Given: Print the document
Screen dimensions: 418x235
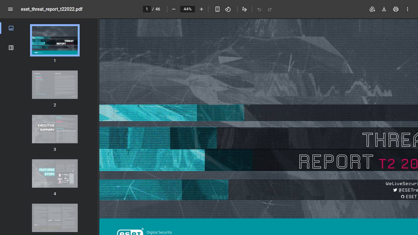Looking at the screenshot, I should pos(396,9).
